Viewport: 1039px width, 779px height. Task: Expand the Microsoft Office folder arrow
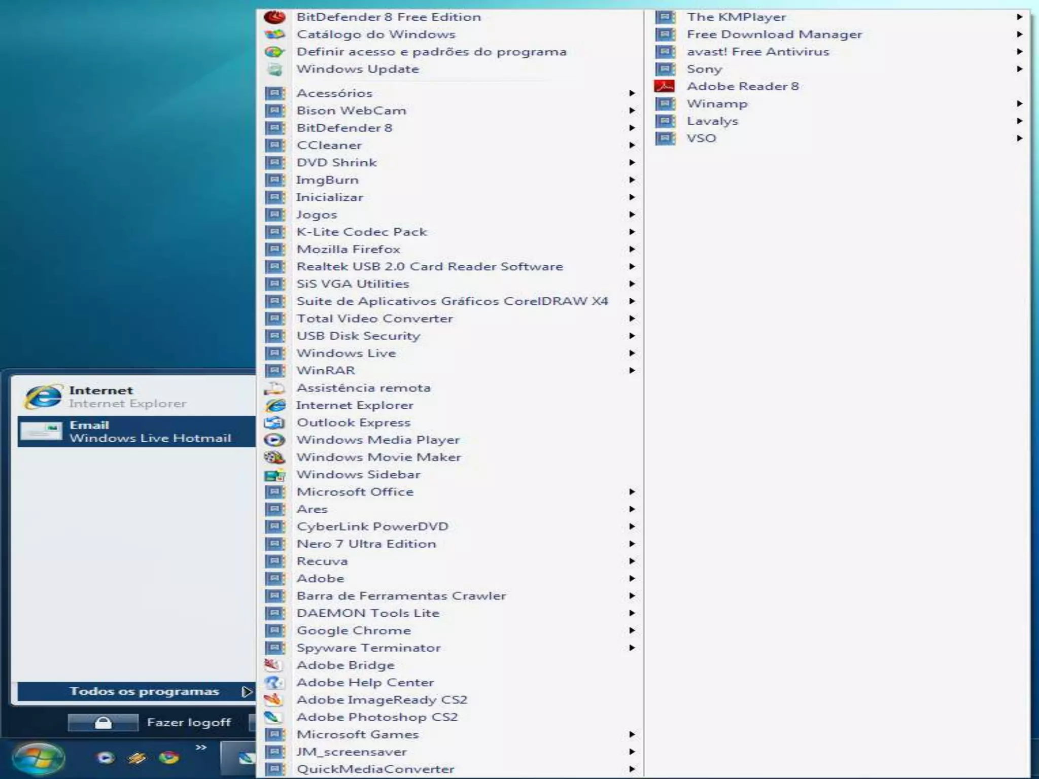(632, 492)
